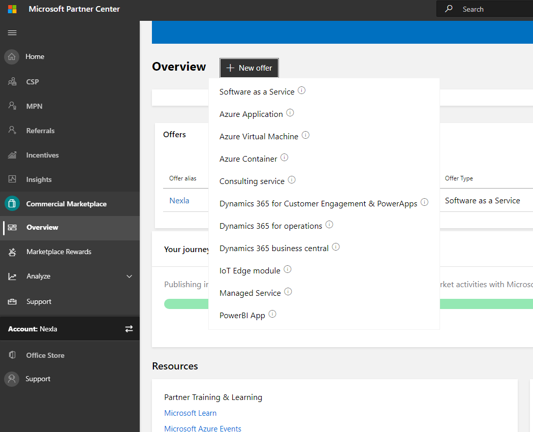The height and width of the screenshot is (432, 533).
Task: Open Marketplace Rewards
Action: click(x=11, y=252)
